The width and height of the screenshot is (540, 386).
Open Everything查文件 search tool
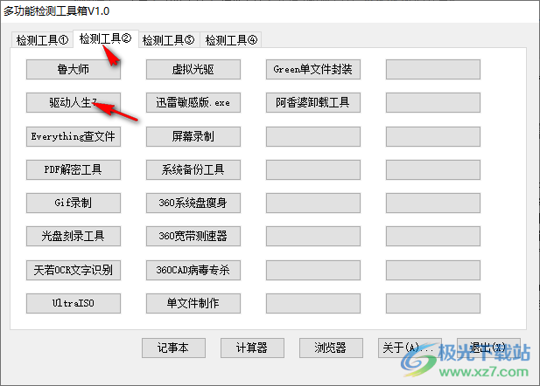coord(74,136)
